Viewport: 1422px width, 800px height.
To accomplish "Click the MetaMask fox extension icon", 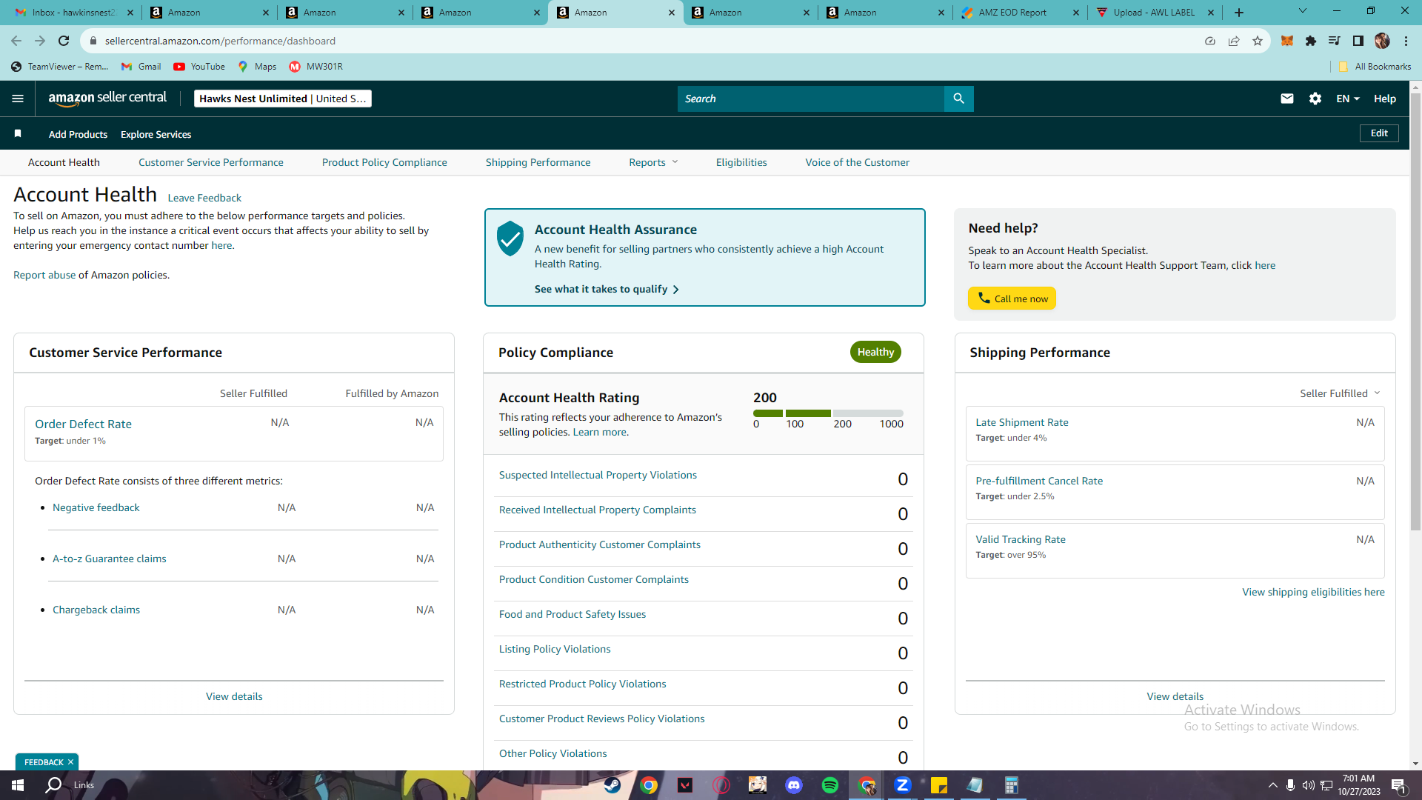I will pyautogui.click(x=1287, y=41).
